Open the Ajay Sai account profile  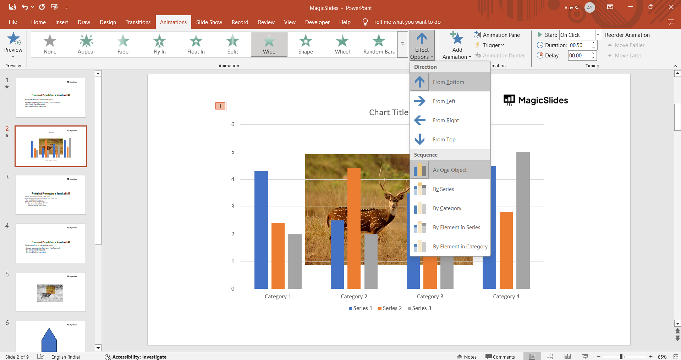coord(579,7)
